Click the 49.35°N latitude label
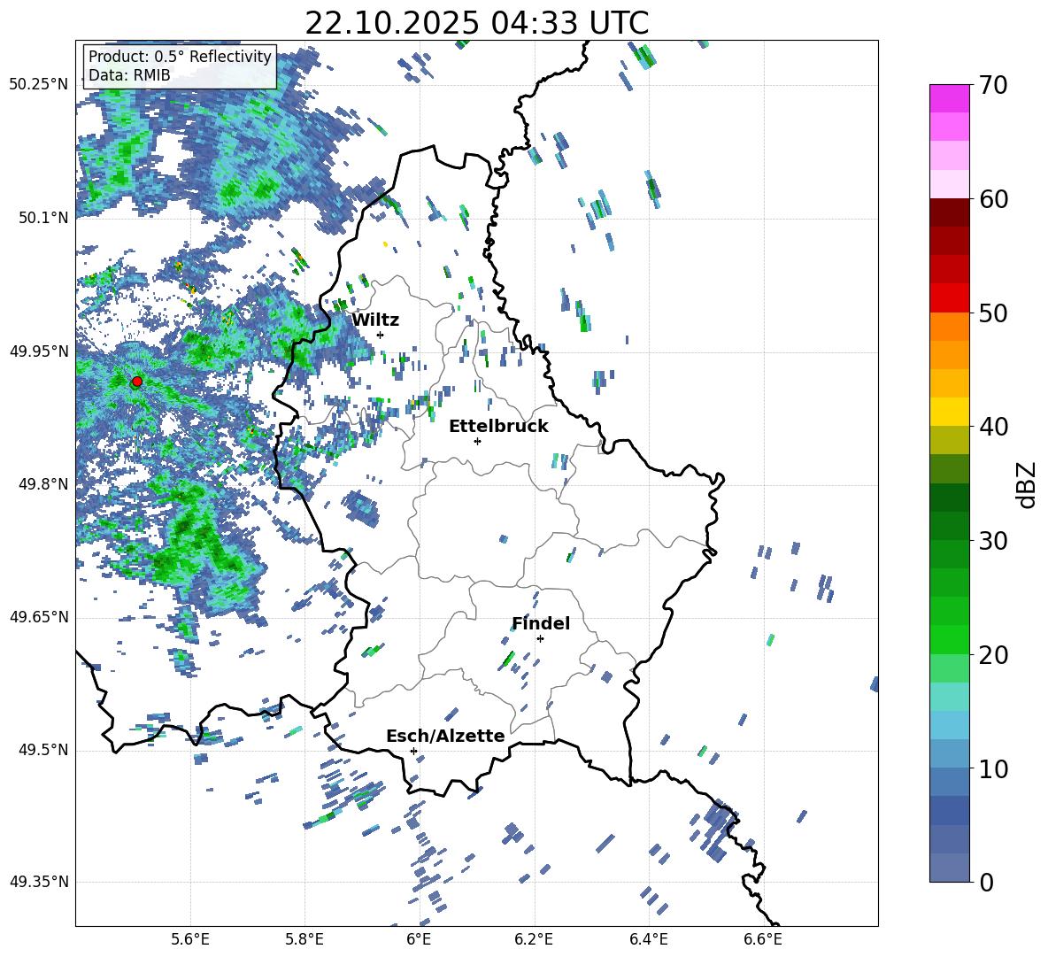Screen dimensions: 1048x957 tap(39, 882)
